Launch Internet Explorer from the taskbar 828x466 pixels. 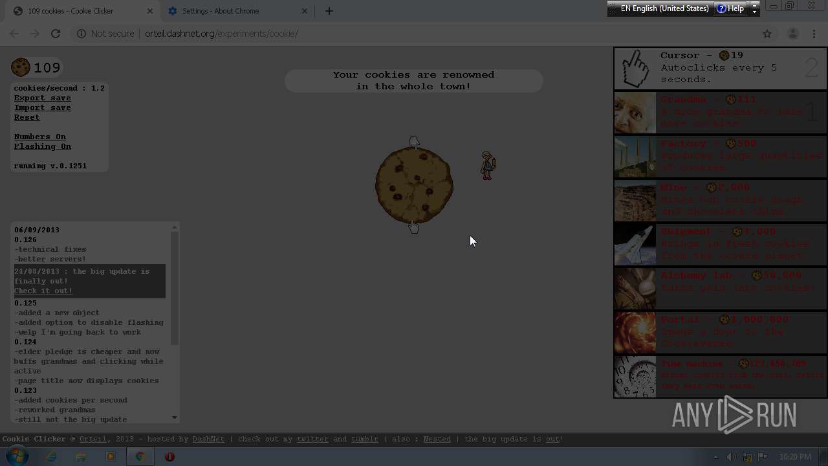(x=51, y=456)
